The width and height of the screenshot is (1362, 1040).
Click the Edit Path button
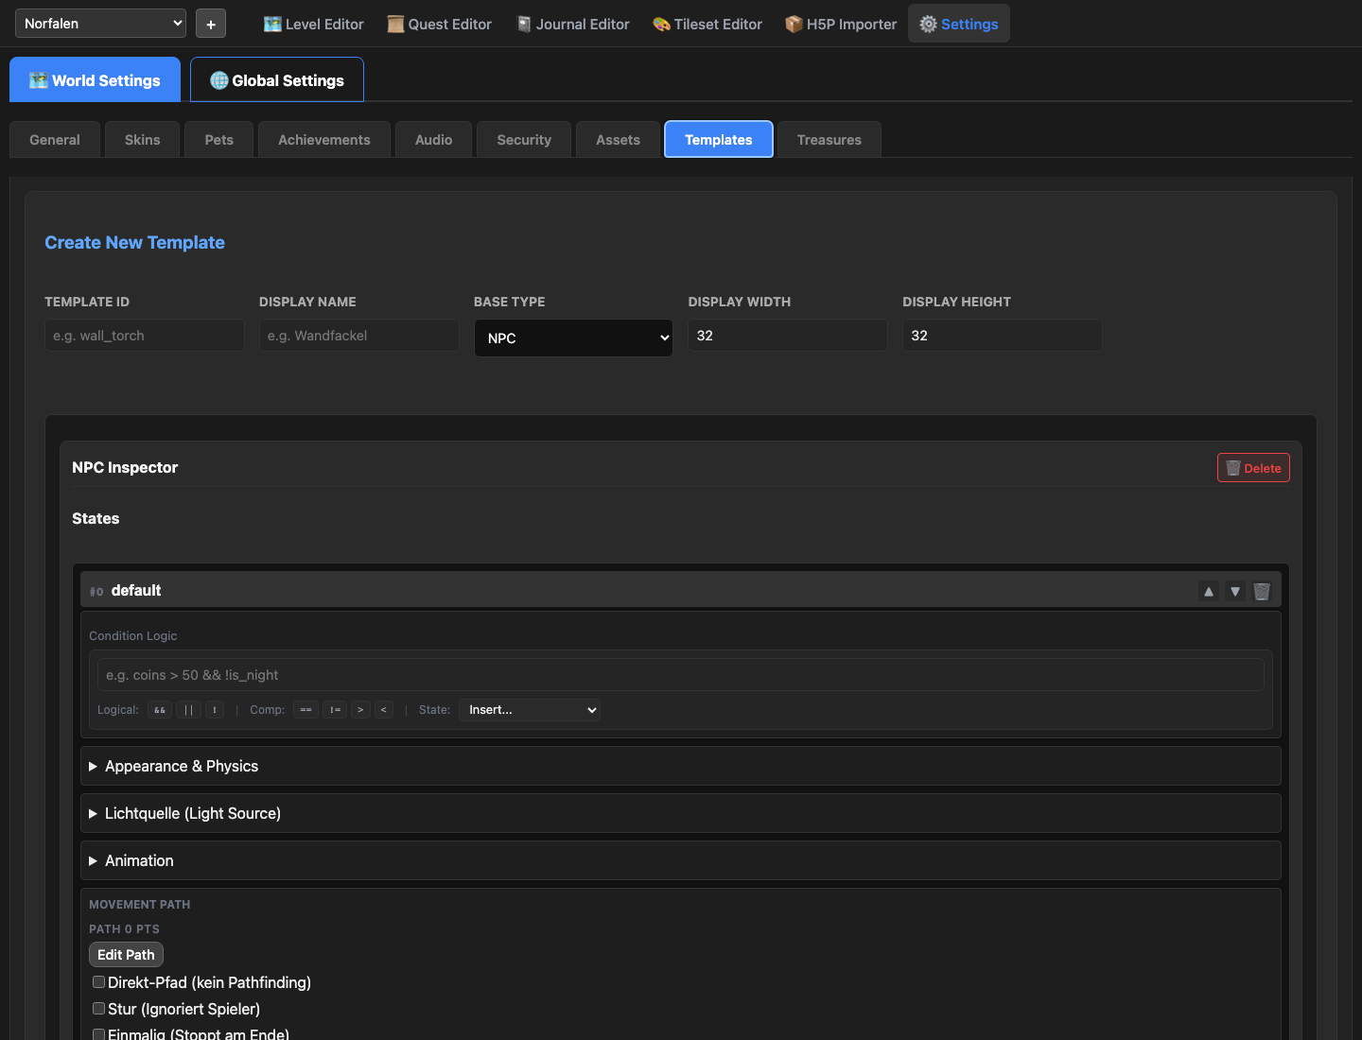tap(126, 955)
